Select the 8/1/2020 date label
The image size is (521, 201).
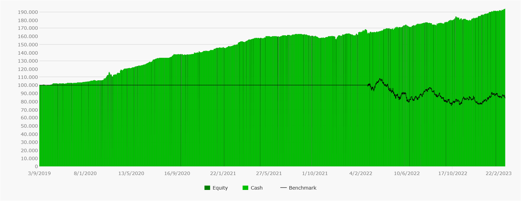[85, 173]
